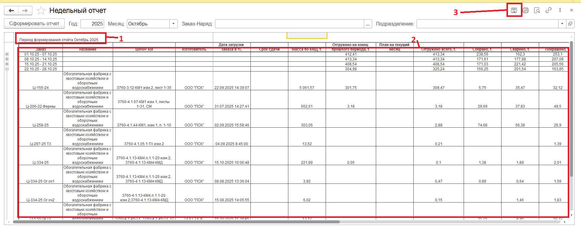This screenshot has height=228, width=581.
Task: Click into the Подразделение input field
Action: point(487,24)
